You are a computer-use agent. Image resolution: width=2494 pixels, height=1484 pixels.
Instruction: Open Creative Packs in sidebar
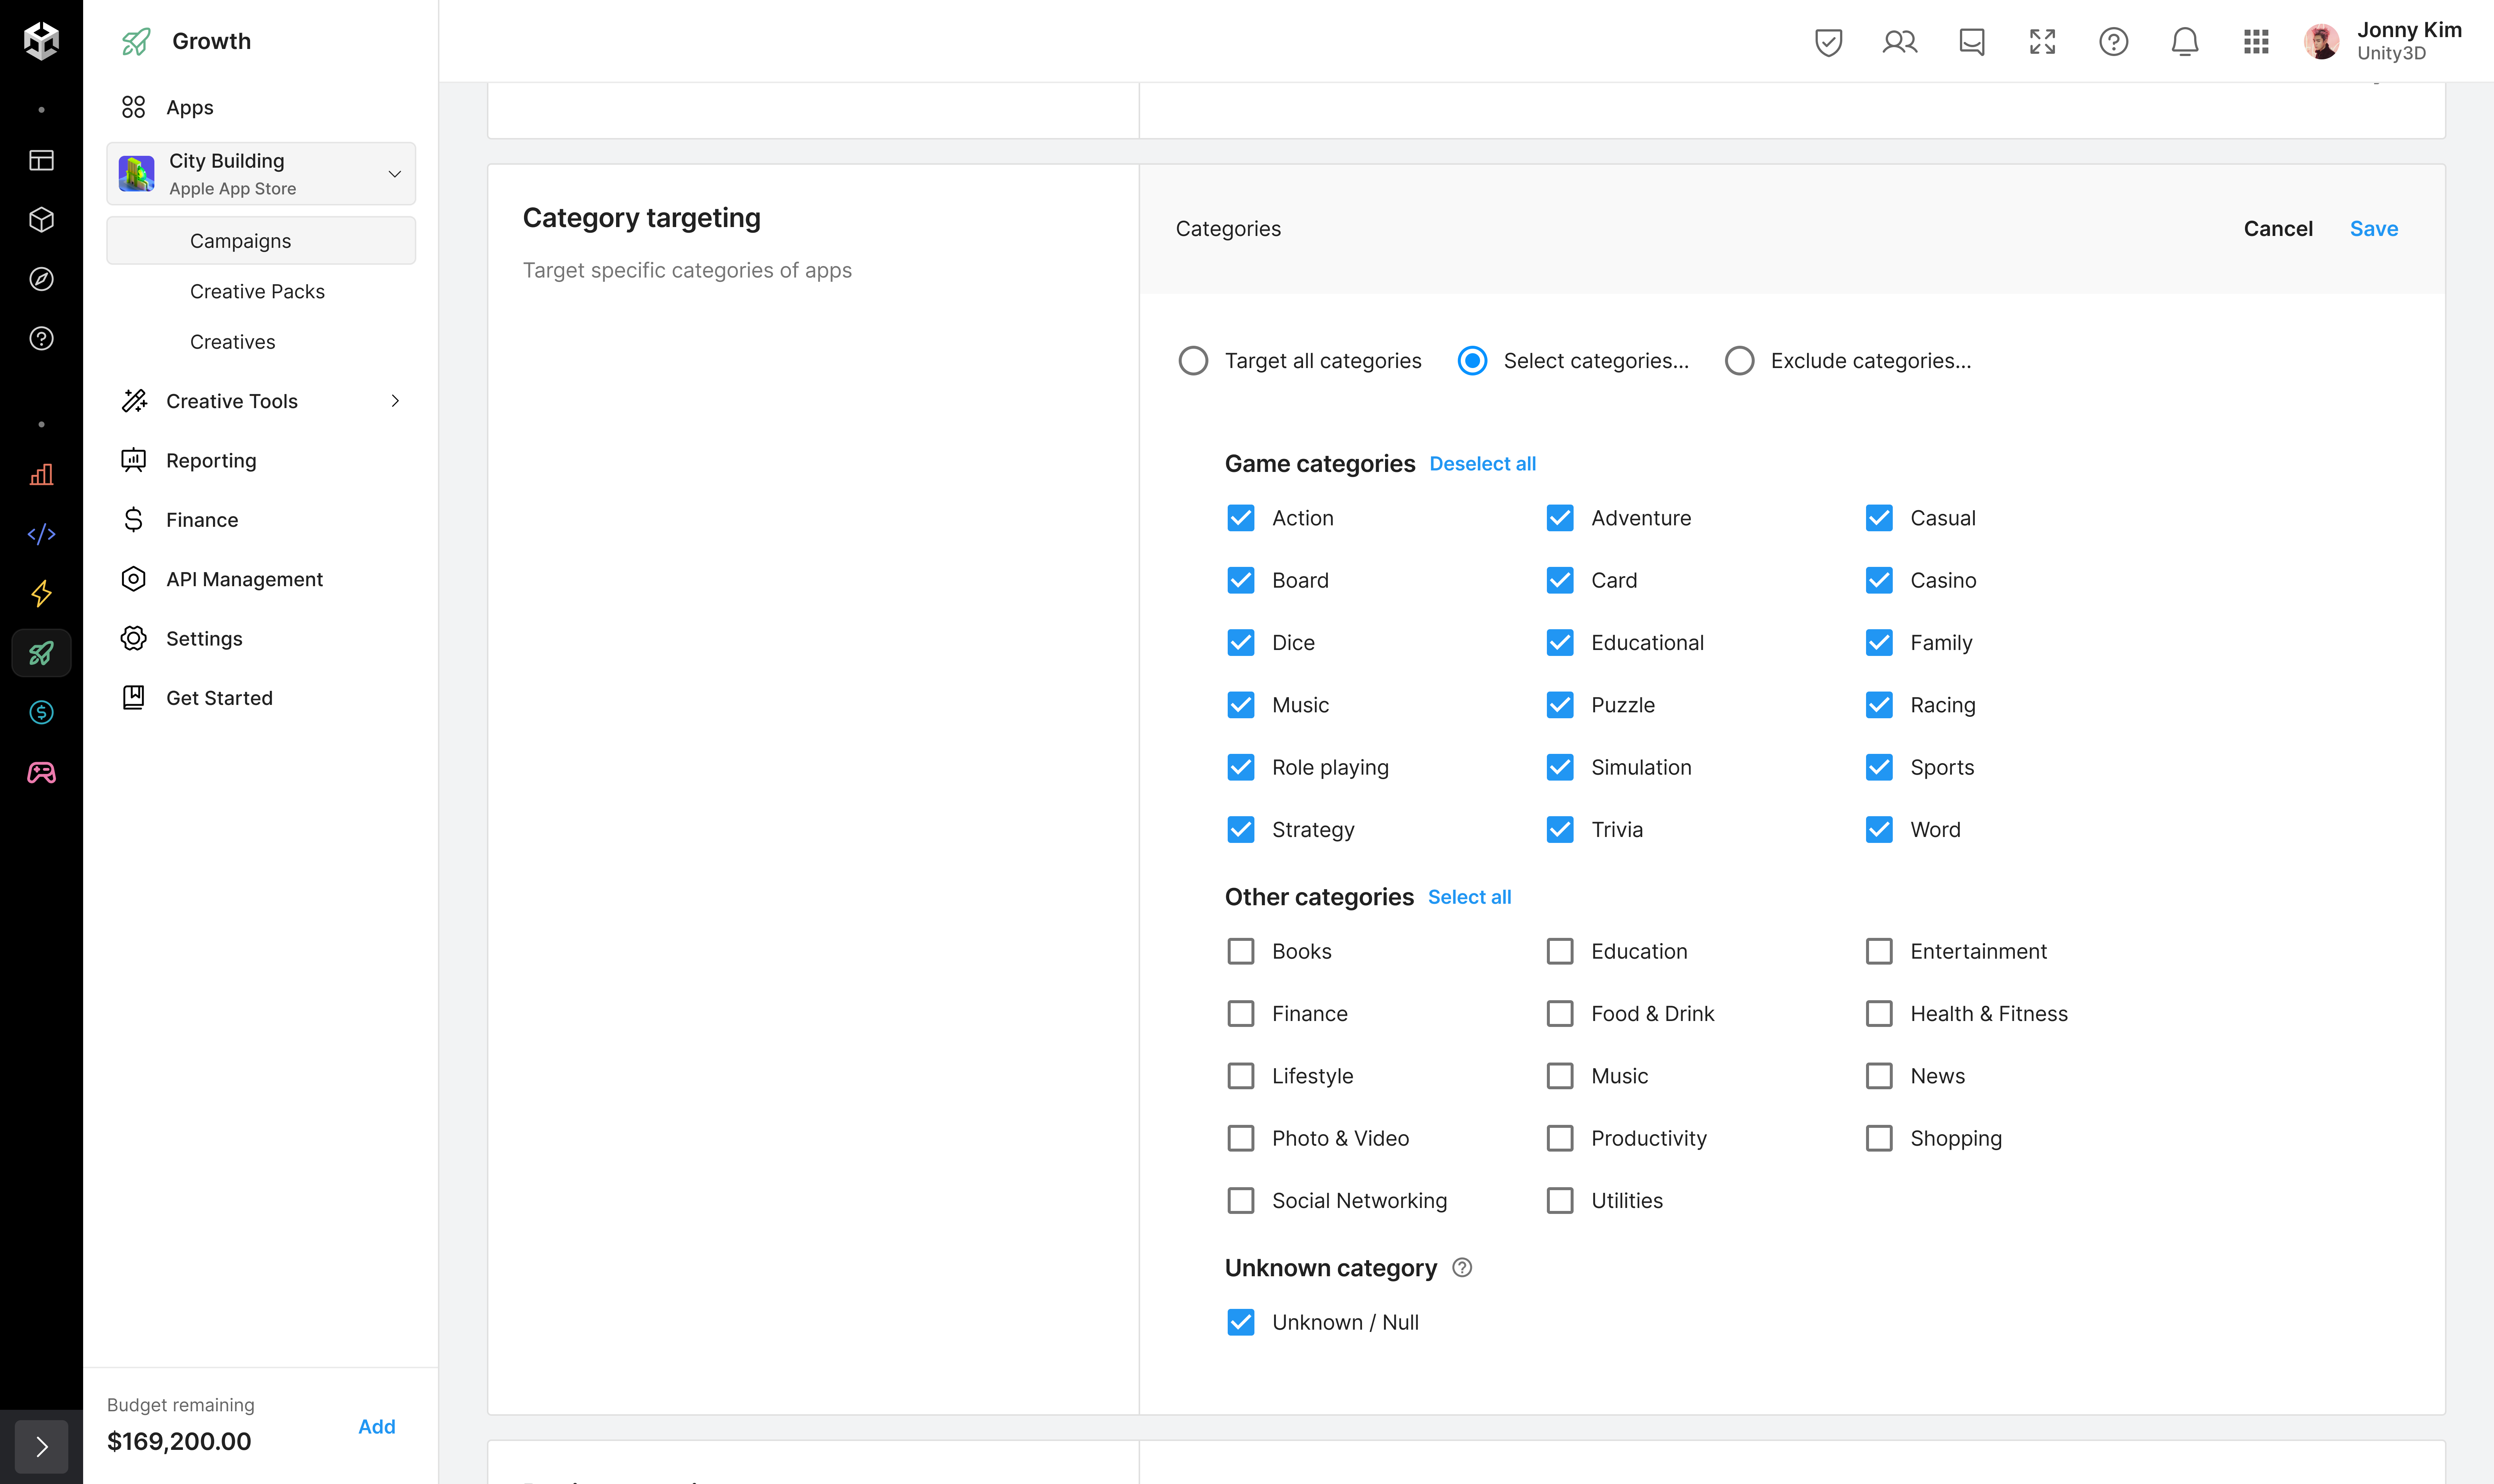pyautogui.click(x=257, y=291)
